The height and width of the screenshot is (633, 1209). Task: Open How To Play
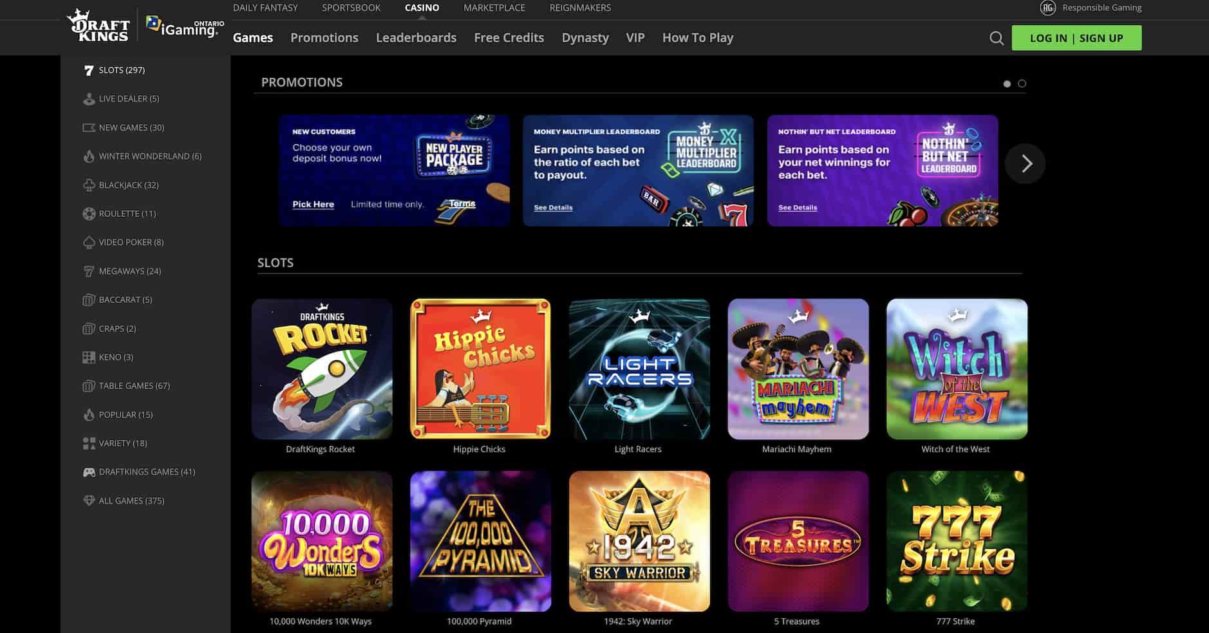pos(698,38)
